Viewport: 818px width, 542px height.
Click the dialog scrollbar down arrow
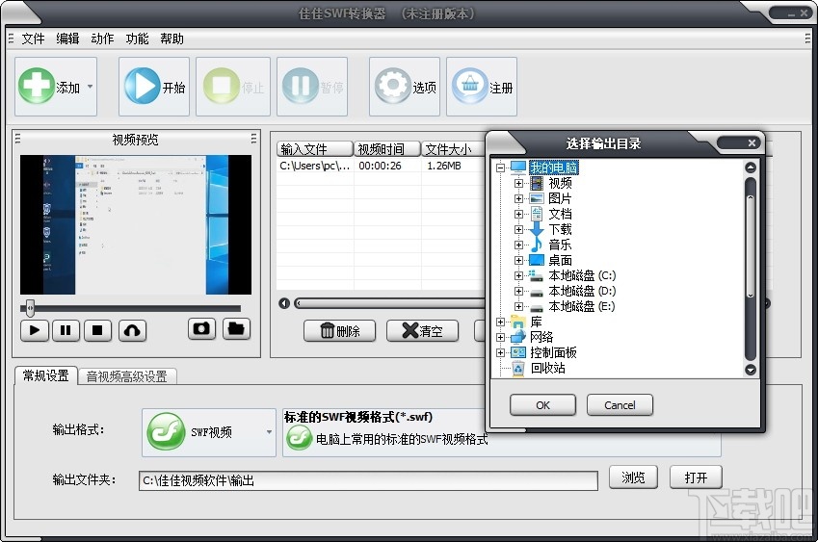point(751,370)
